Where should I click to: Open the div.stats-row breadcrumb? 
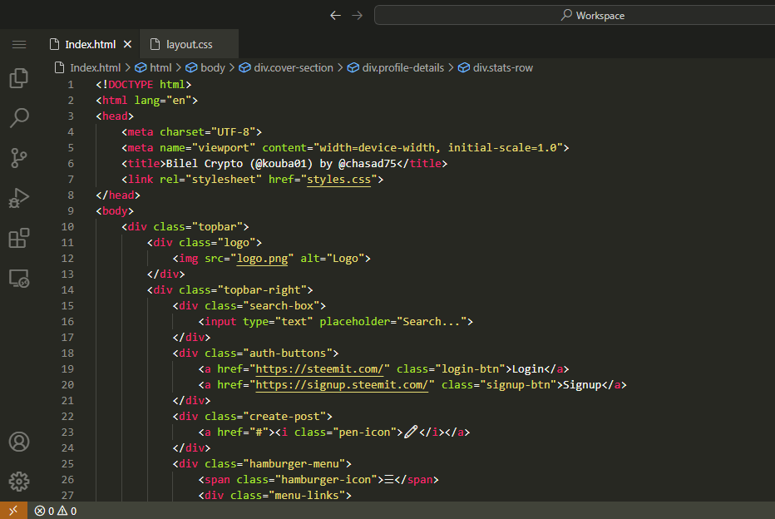496,67
